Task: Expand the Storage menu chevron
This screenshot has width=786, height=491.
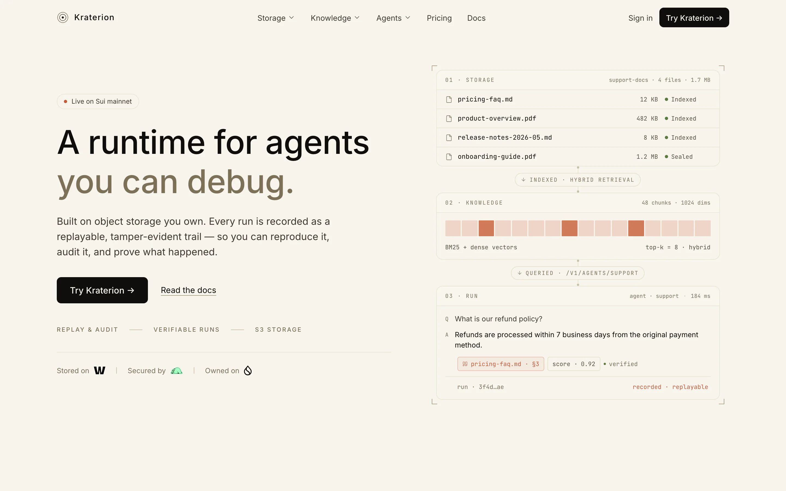Action: 291,18
